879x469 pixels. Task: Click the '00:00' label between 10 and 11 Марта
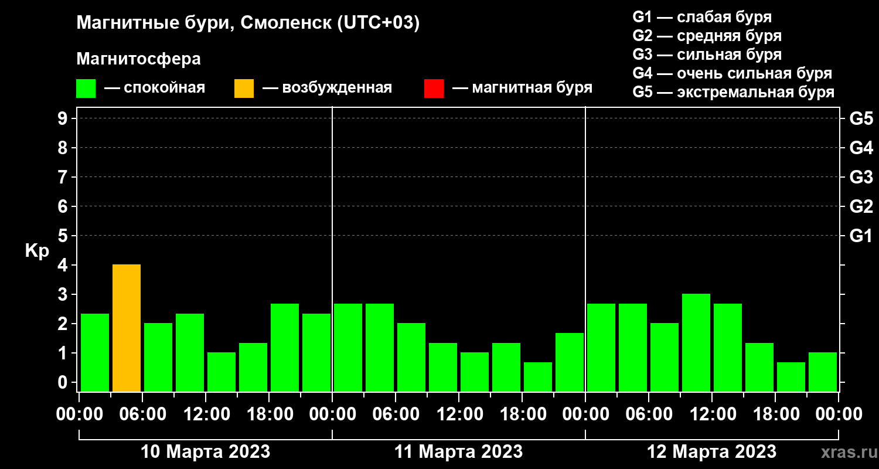tap(332, 414)
